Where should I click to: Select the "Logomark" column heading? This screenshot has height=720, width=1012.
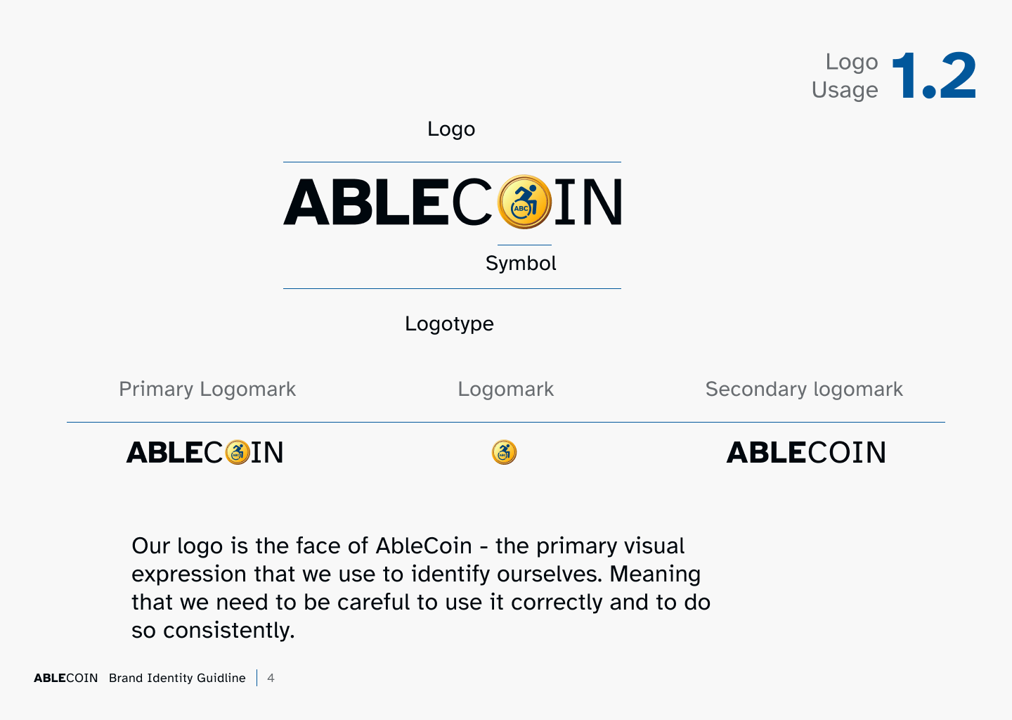coord(505,389)
